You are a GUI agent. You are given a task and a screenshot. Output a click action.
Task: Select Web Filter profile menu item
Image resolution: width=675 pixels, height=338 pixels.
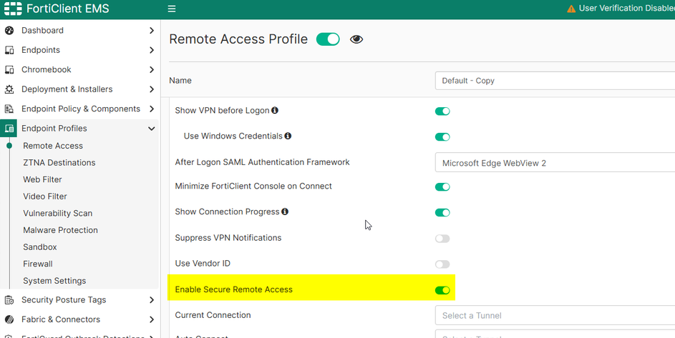(x=42, y=179)
